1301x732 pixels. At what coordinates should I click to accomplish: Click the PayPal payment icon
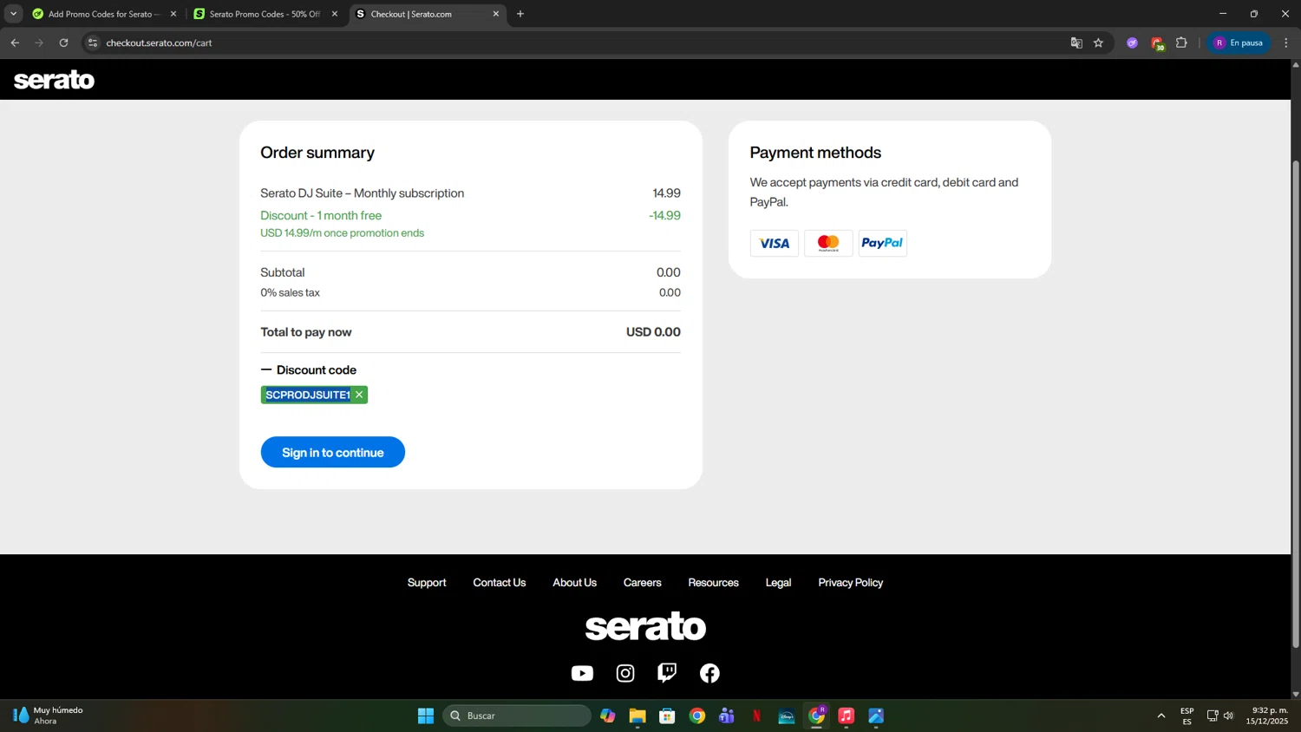[x=882, y=244]
